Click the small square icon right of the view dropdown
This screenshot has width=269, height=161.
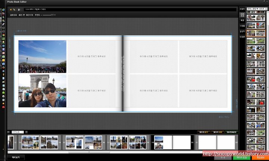pyautogui.click(x=27, y=132)
